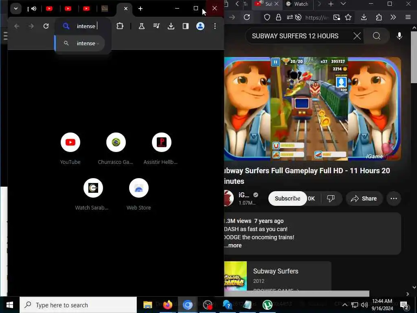
Task: Toggle picture-in-picture in Firefox address bar
Action: (337, 18)
